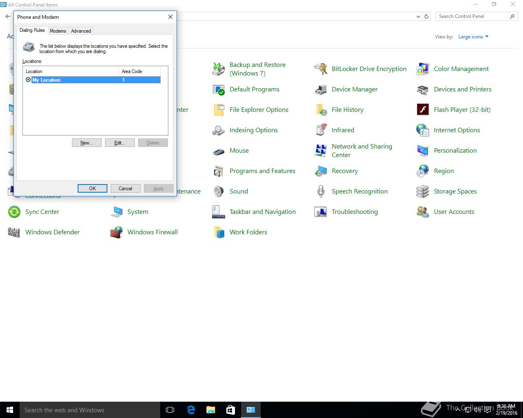Open Windows Store from taskbar

pyautogui.click(x=230, y=410)
